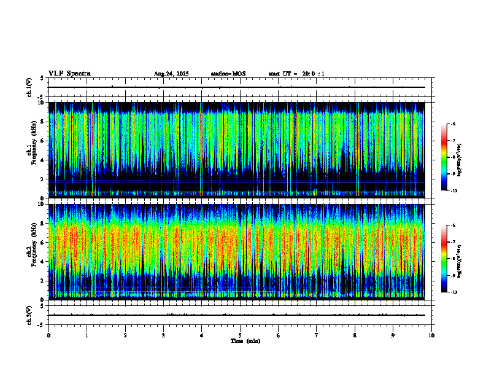Click the "station=MOS" label
This screenshot has width=486, height=376.
[x=228, y=74]
